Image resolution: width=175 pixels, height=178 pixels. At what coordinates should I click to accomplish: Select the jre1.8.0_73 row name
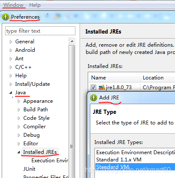(x=119, y=88)
